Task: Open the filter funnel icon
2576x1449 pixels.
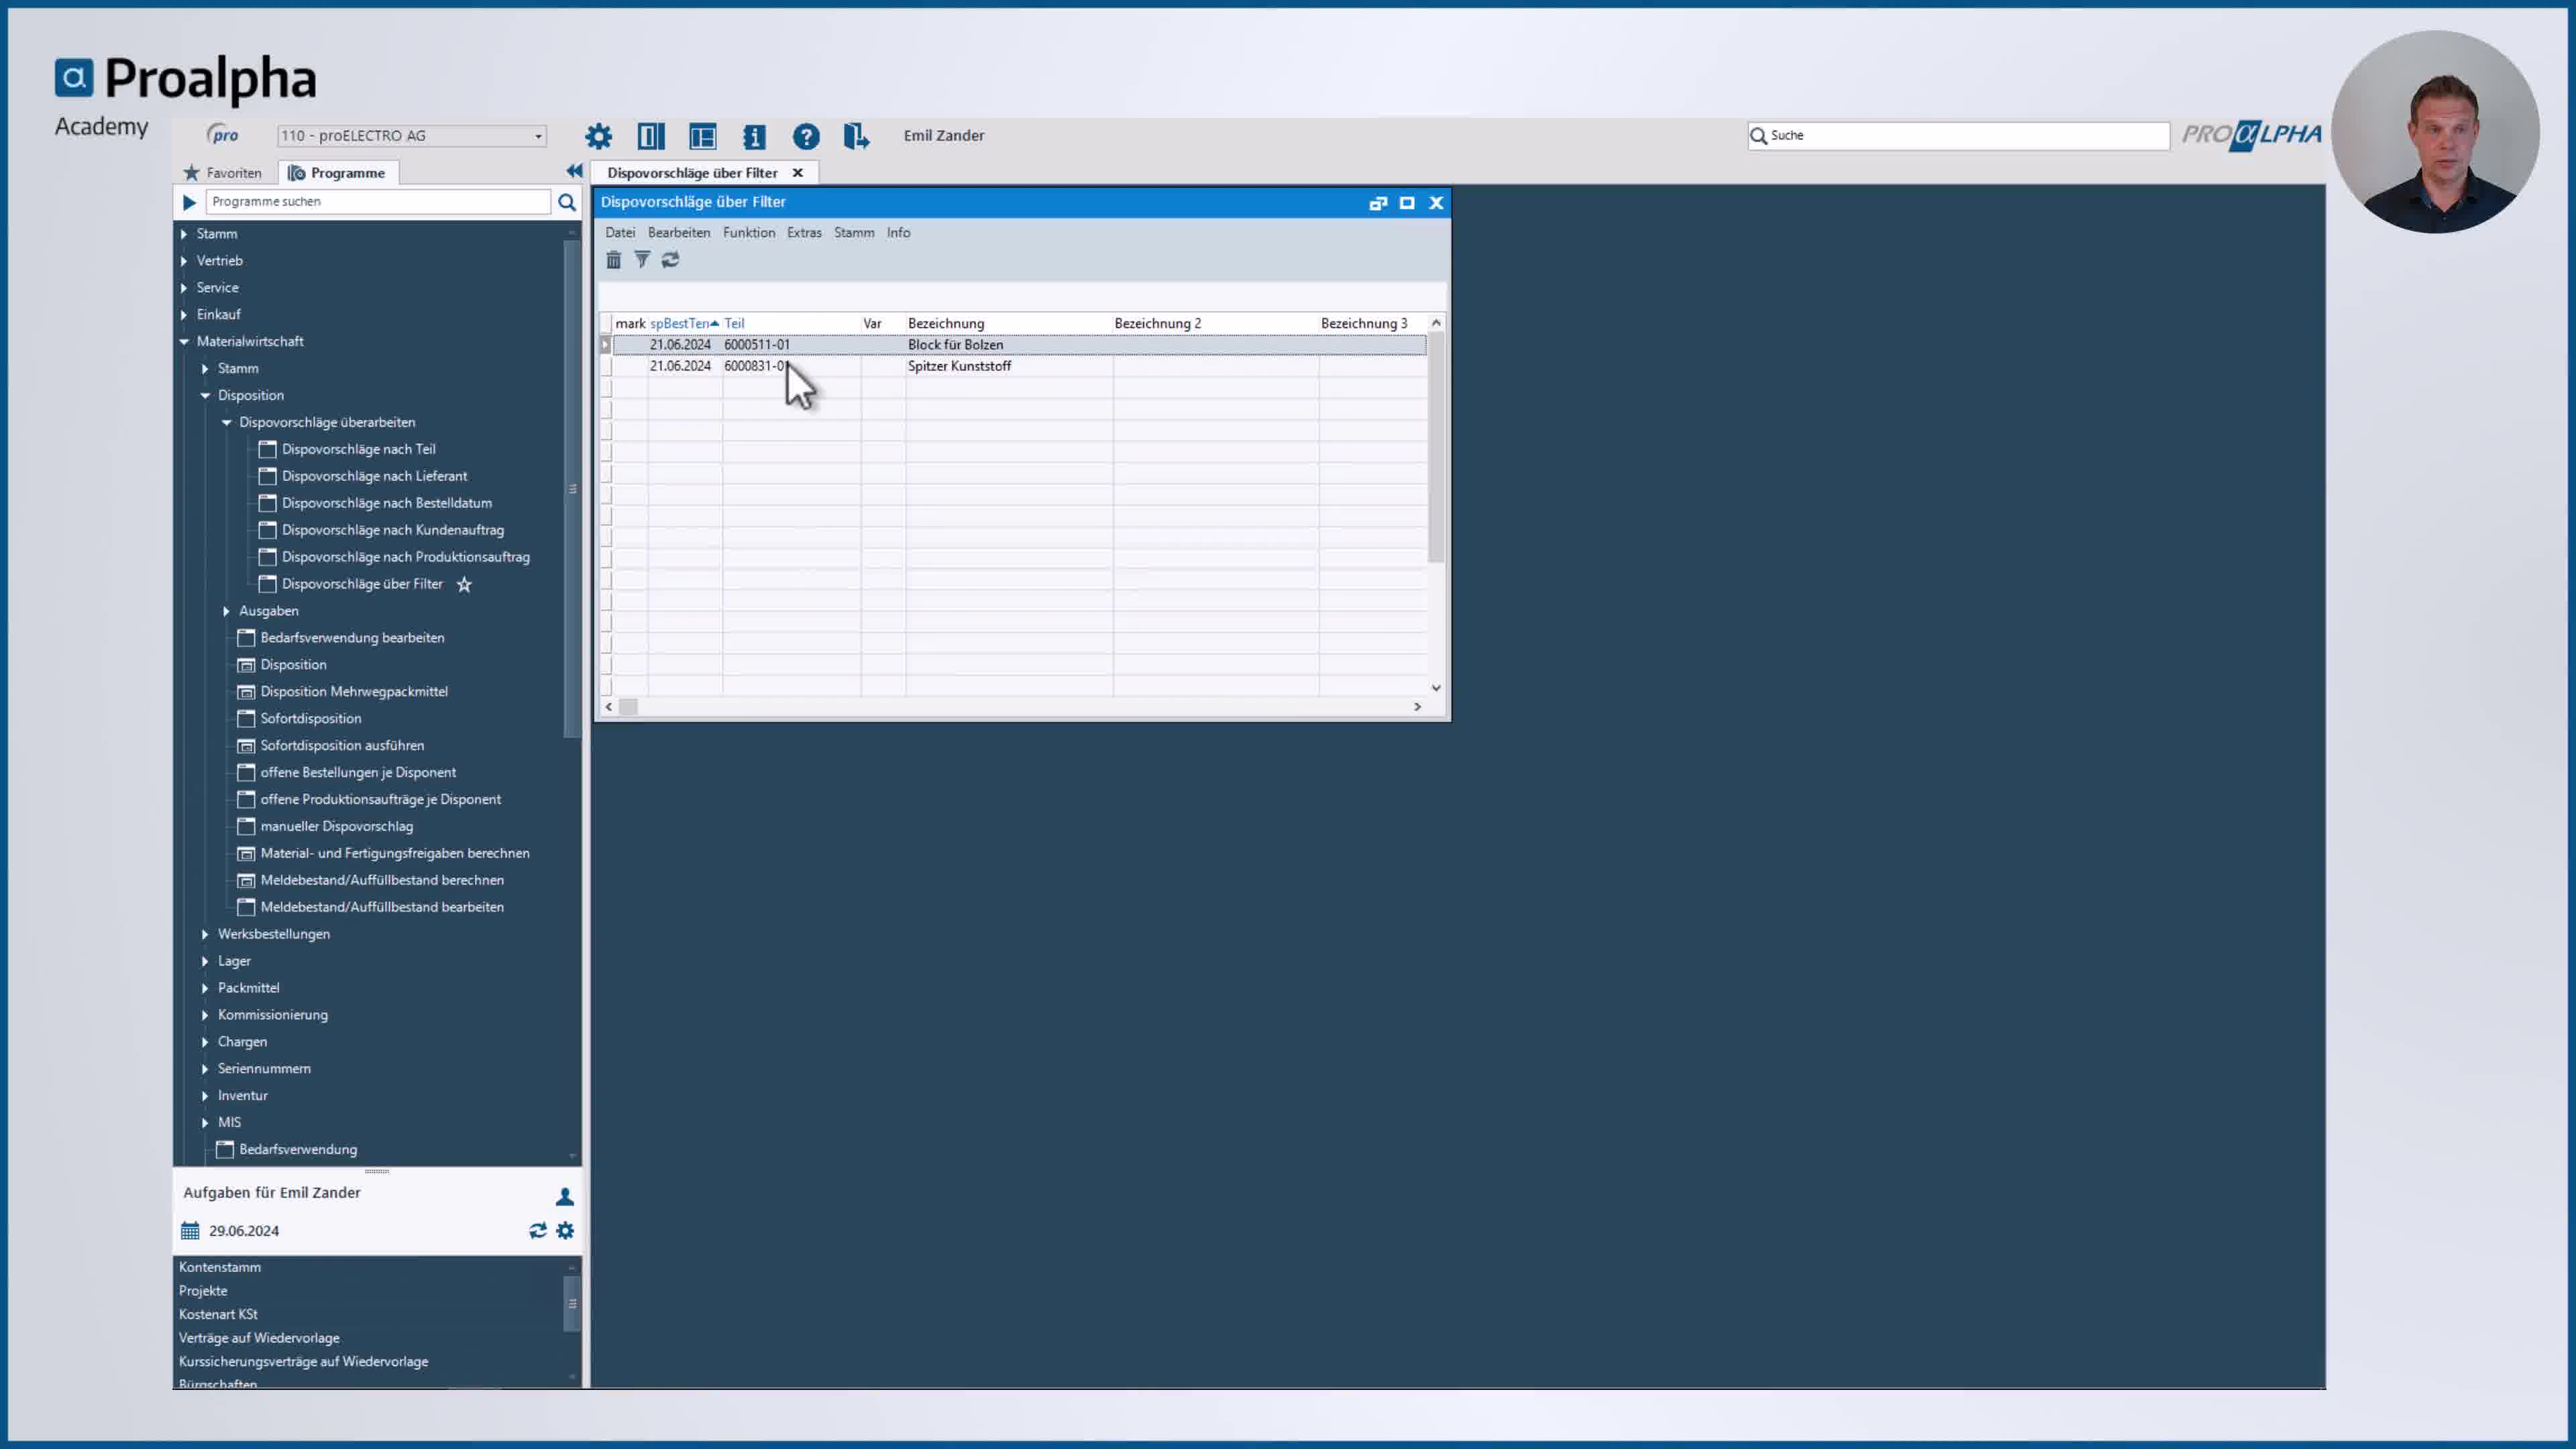Action: (642, 260)
